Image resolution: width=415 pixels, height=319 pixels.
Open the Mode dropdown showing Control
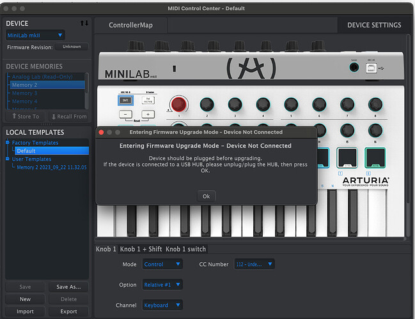coord(162,264)
